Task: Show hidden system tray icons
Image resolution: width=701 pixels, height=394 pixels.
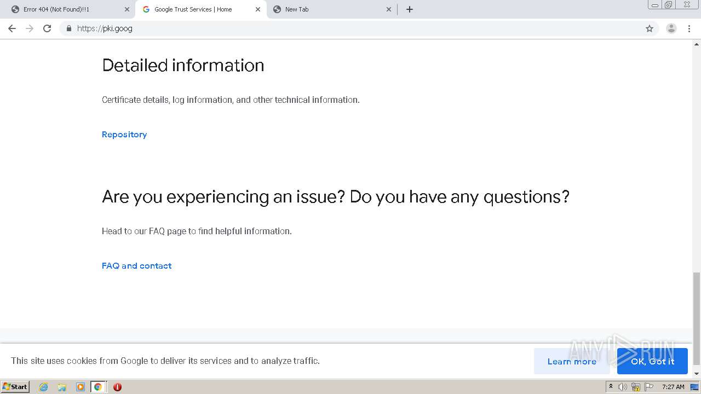Action: click(611, 387)
